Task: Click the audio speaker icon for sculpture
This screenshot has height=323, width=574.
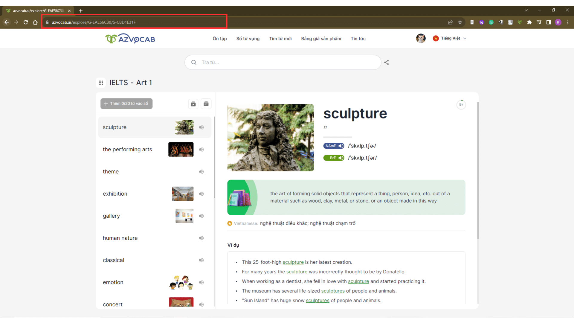Action: (x=201, y=127)
